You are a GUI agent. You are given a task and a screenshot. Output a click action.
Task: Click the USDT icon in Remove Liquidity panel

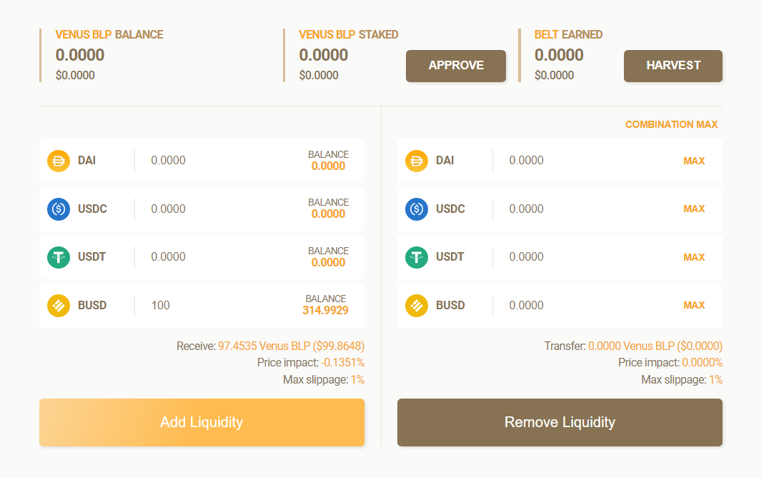coord(417,257)
